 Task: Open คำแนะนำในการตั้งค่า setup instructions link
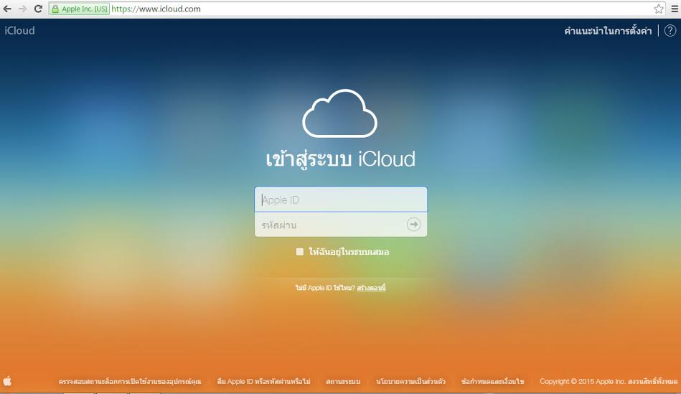608,31
